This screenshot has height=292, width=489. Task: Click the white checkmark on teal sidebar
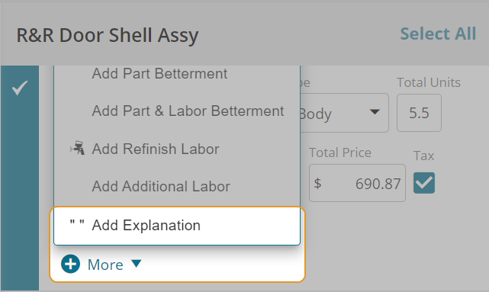click(x=20, y=88)
